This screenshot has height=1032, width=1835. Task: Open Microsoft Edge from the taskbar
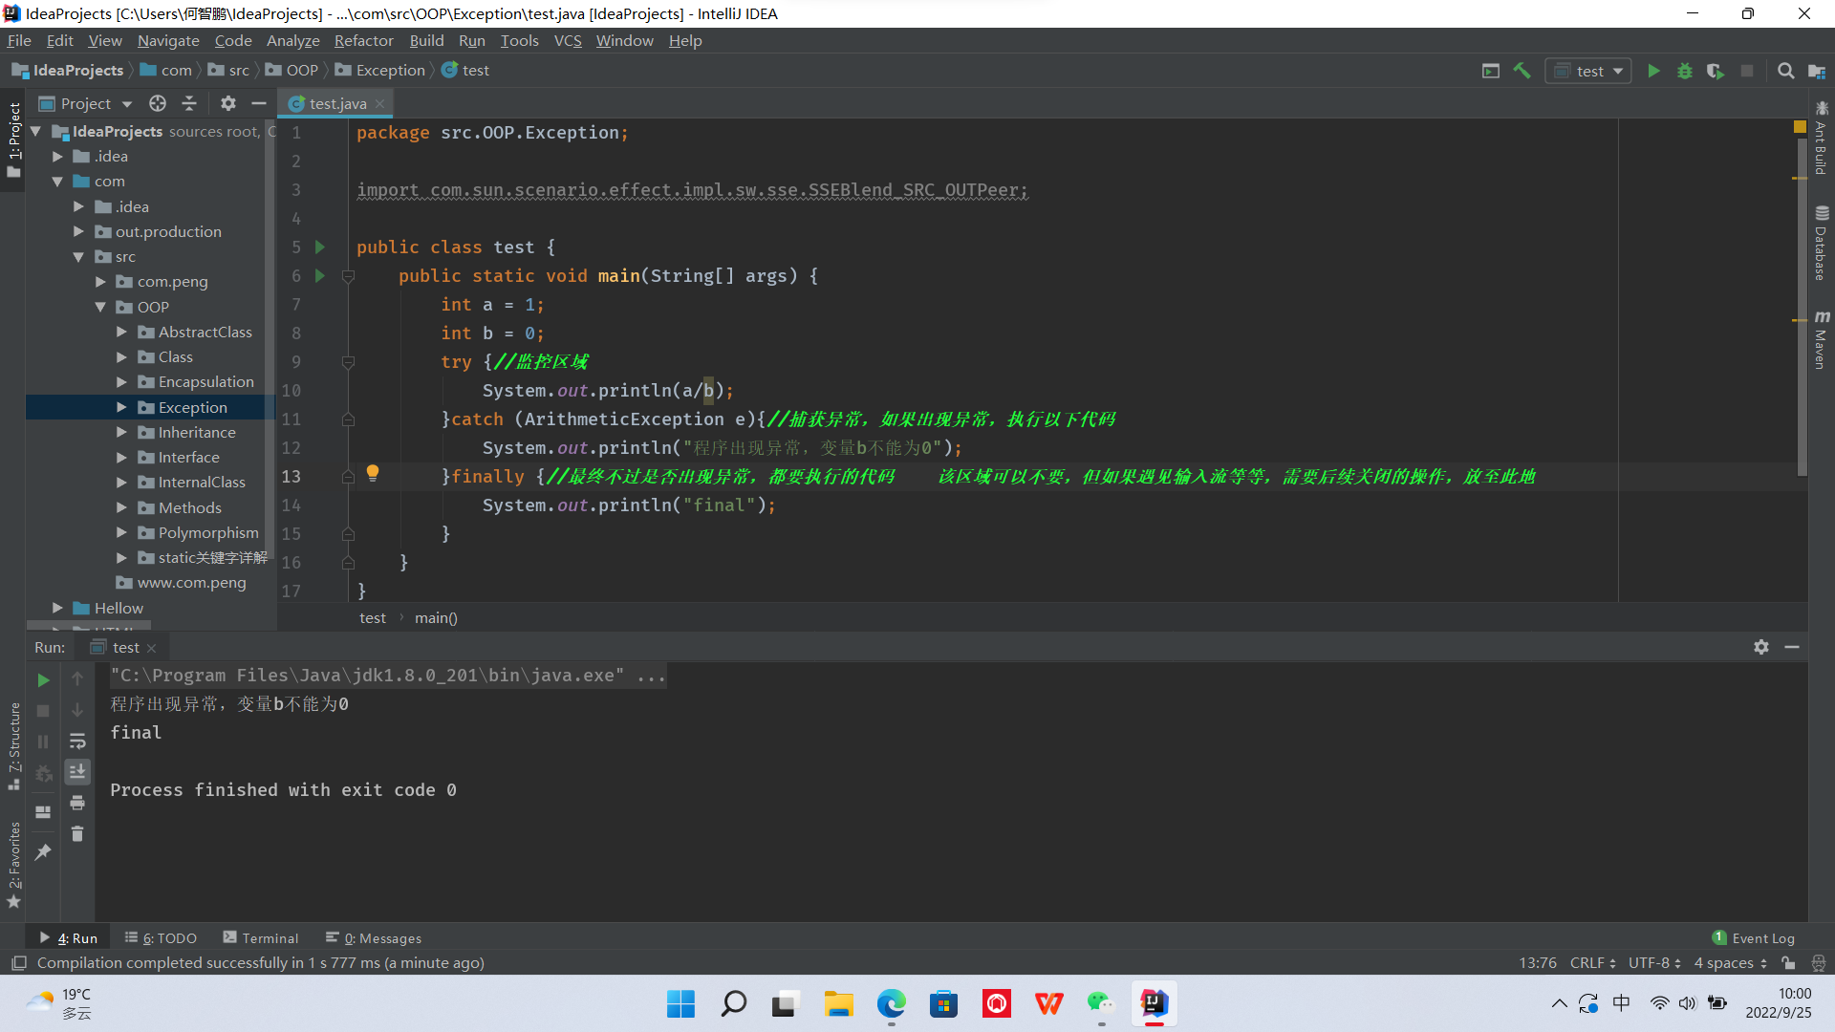(x=891, y=1003)
